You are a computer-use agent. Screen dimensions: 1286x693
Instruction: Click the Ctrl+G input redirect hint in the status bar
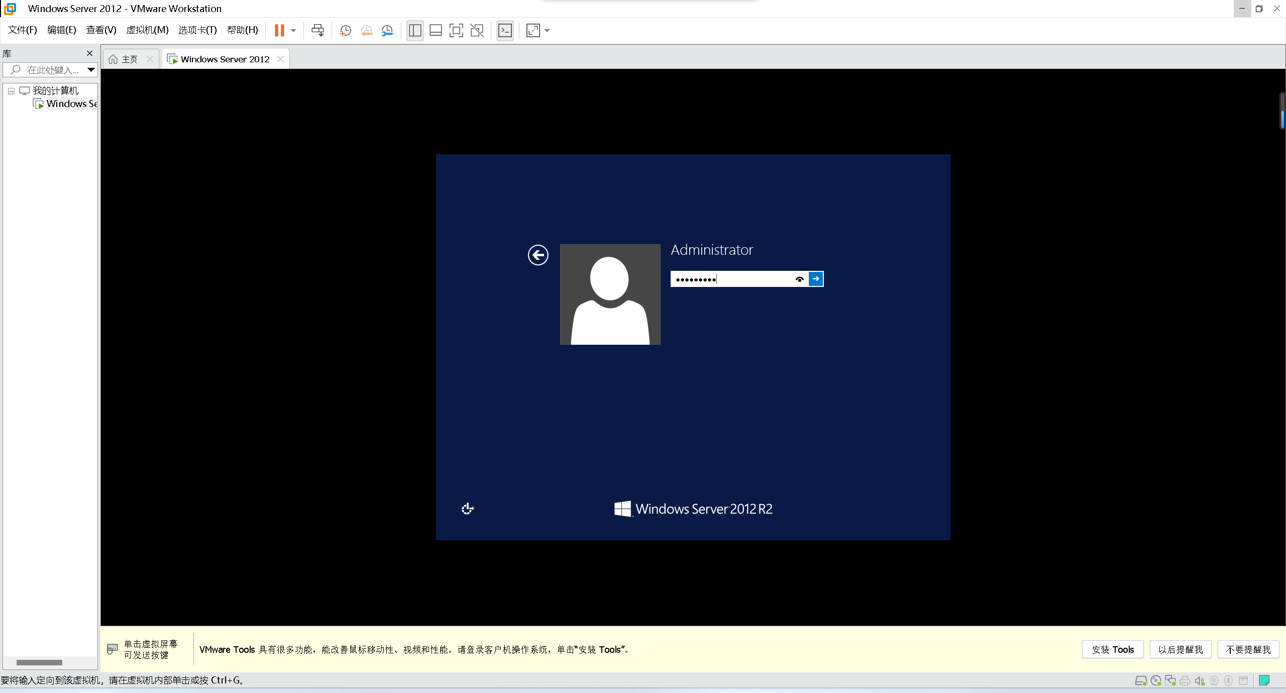click(x=122, y=680)
